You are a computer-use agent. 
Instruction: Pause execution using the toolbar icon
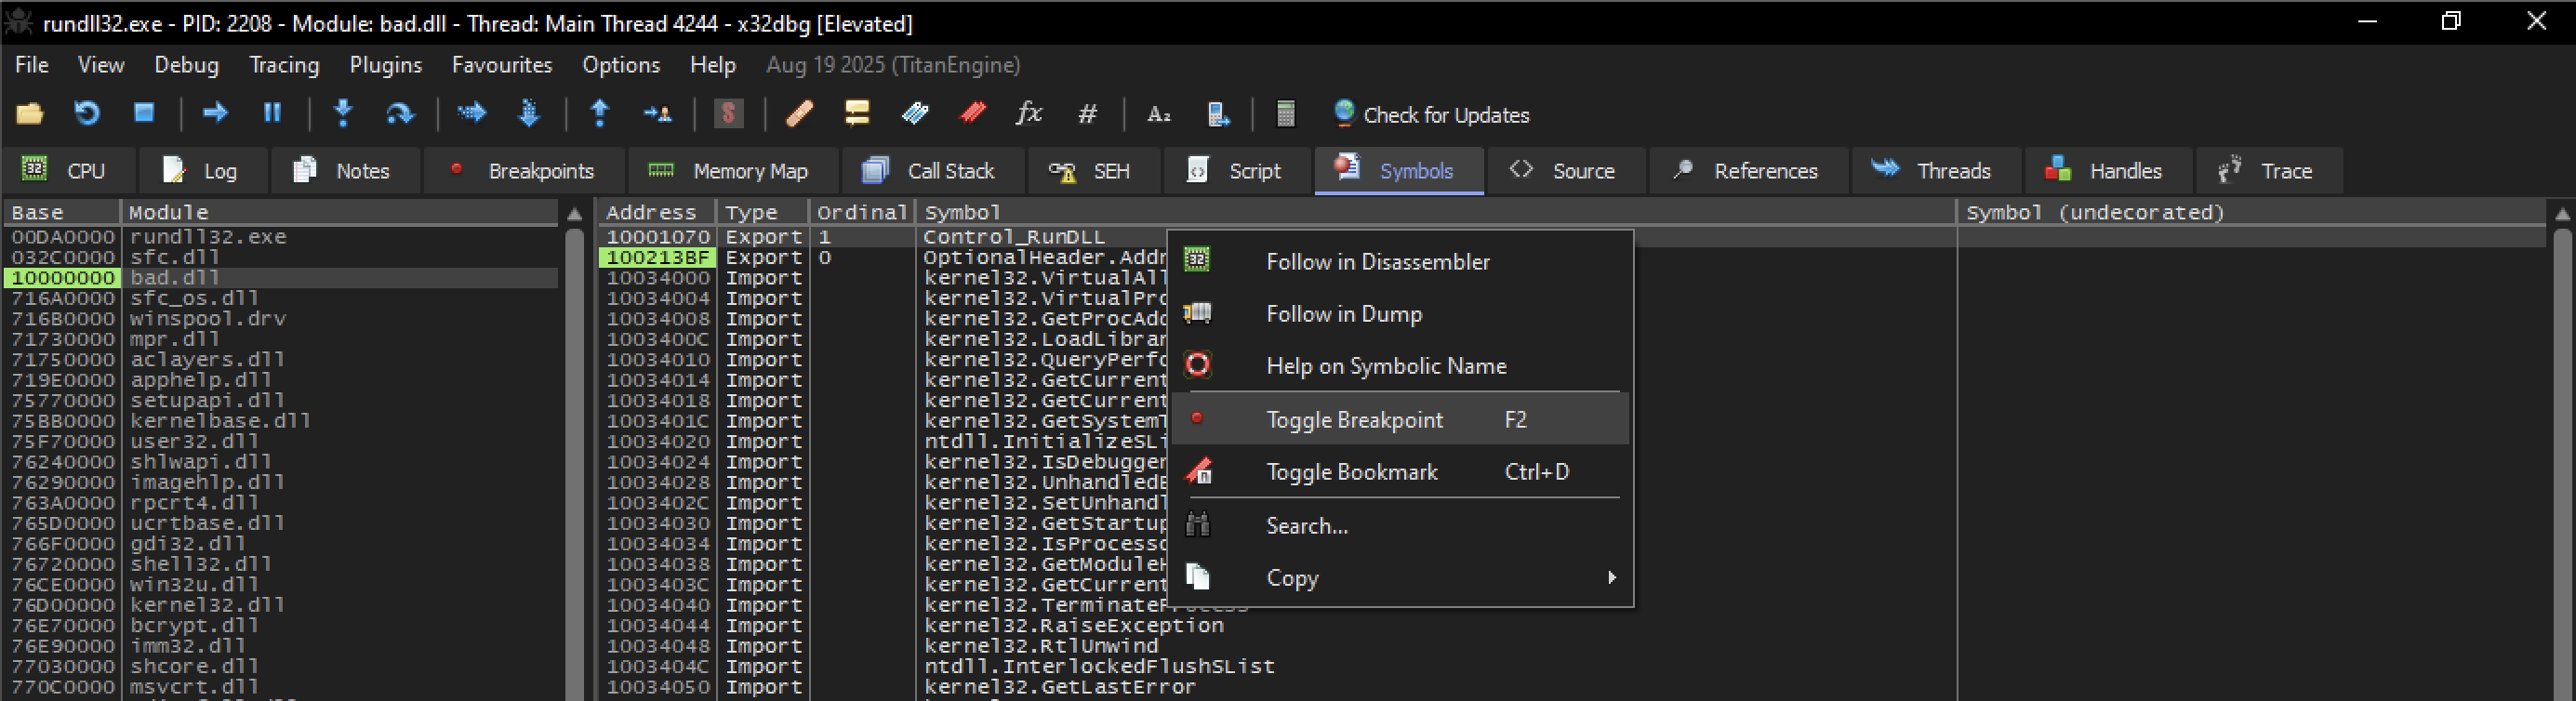(x=272, y=113)
